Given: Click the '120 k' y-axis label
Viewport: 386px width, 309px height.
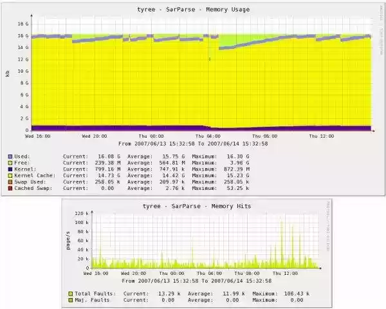Looking at the screenshot, I should coord(82,213).
